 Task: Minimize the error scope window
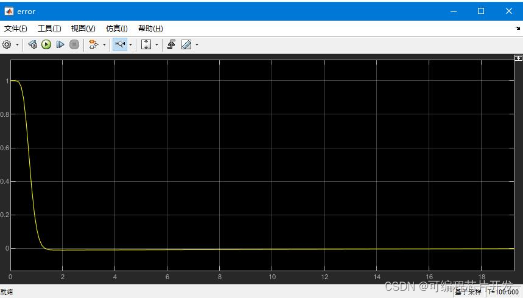tap(454, 11)
